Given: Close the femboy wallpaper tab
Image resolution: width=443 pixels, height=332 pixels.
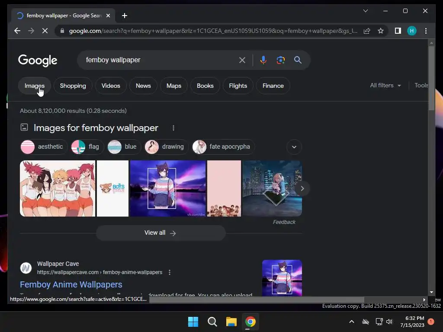Looking at the screenshot, I should click(108, 16).
